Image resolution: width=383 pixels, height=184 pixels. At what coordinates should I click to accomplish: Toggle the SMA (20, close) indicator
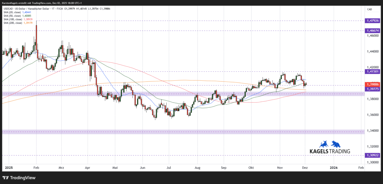(x=13, y=11)
